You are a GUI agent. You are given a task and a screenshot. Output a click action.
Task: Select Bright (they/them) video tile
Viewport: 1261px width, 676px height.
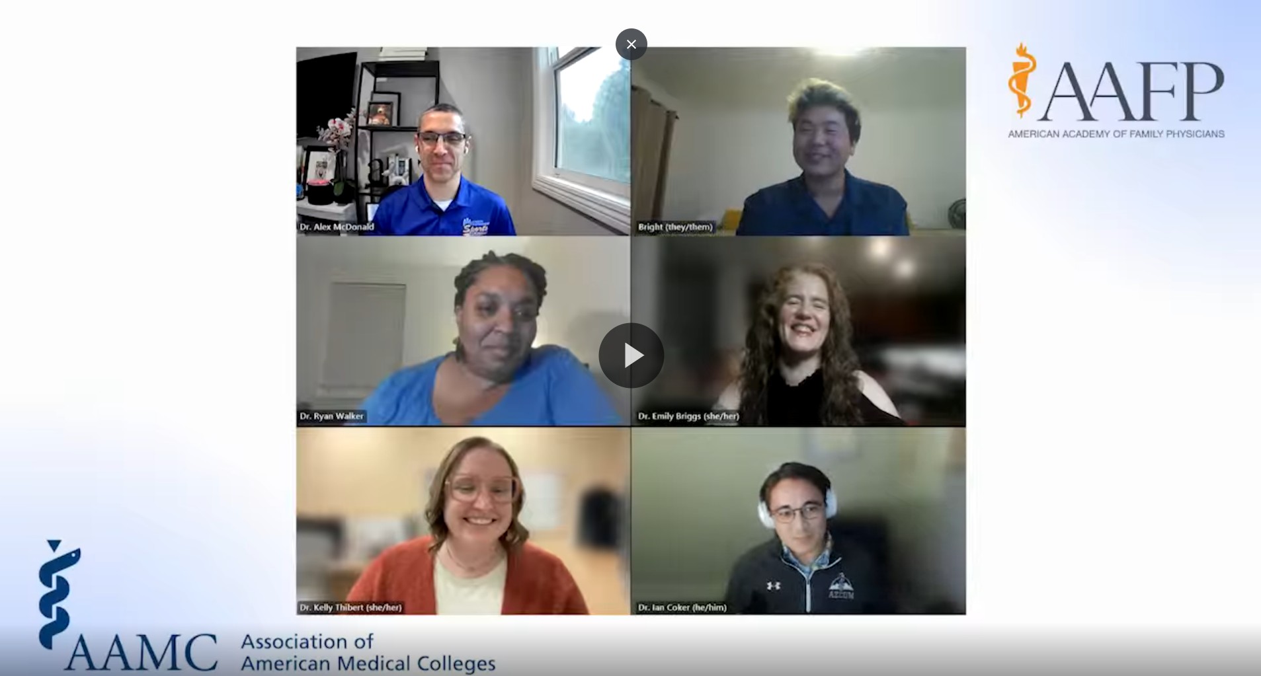798,141
